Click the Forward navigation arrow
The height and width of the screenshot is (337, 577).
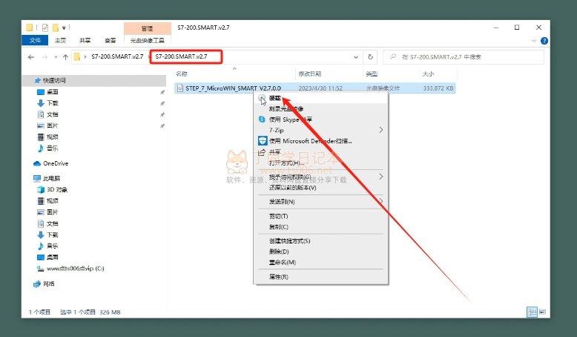click(45, 57)
